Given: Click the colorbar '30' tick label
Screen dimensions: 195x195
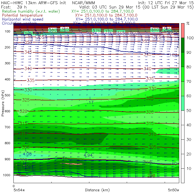Looking at the screenshot, I should click(189, 140).
